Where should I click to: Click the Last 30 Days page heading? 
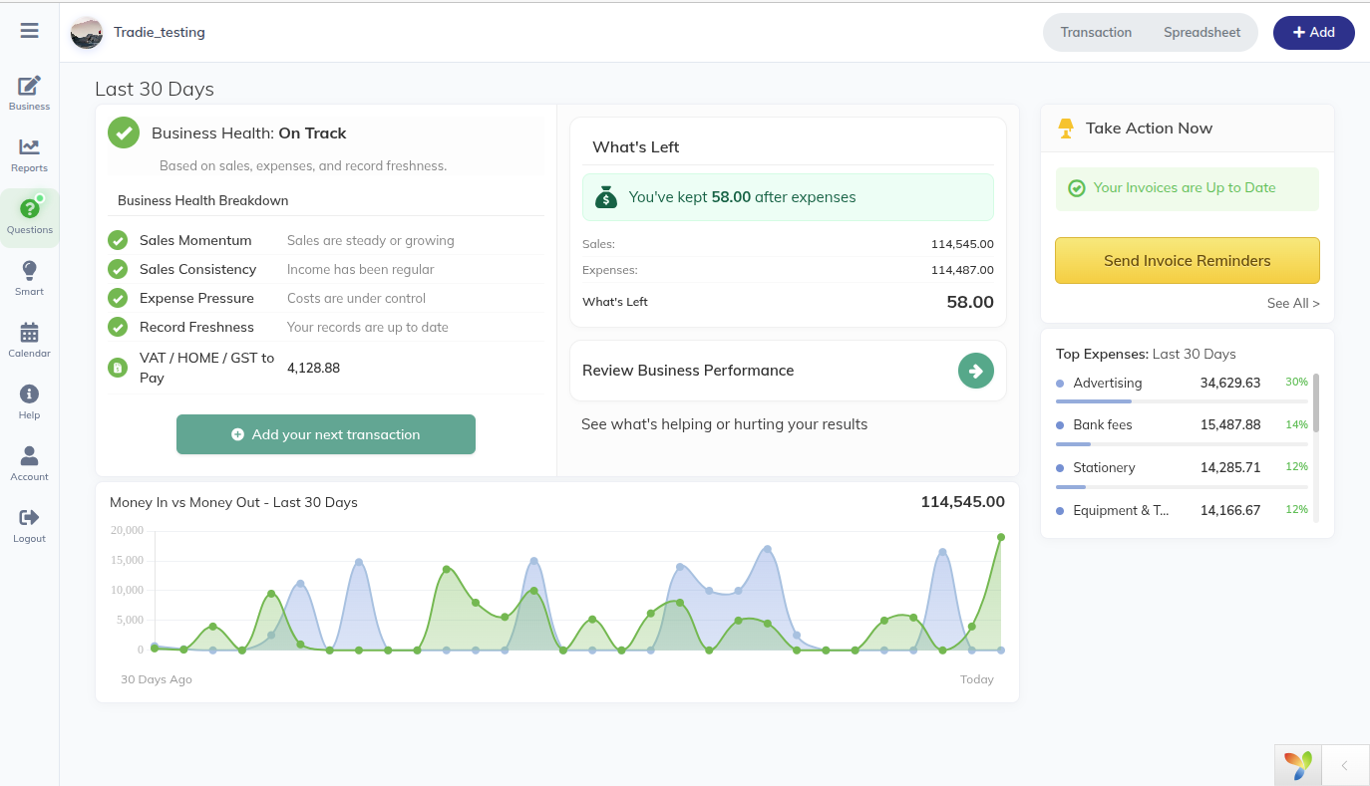pos(155,89)
